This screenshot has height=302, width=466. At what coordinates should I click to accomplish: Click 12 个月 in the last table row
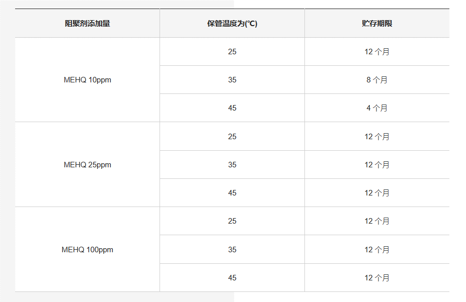click(377, 278)
